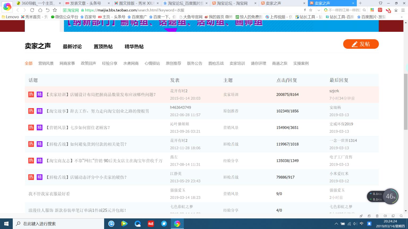Open downloads arrow icon in toolbar
Viewport: 408px width, 229px height.
(396, 10)
